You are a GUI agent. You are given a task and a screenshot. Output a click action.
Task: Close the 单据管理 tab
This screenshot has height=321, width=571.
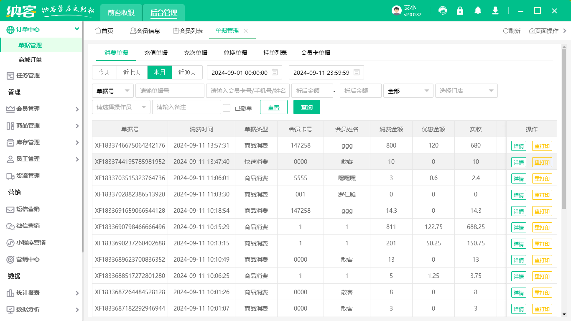246,31
